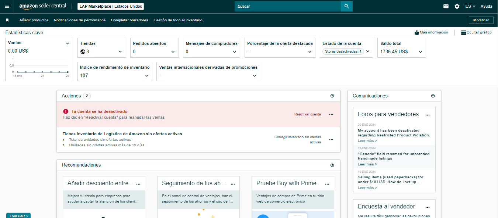
Task: Click Saldo total value 1736,45 US$
Action: 394,52
